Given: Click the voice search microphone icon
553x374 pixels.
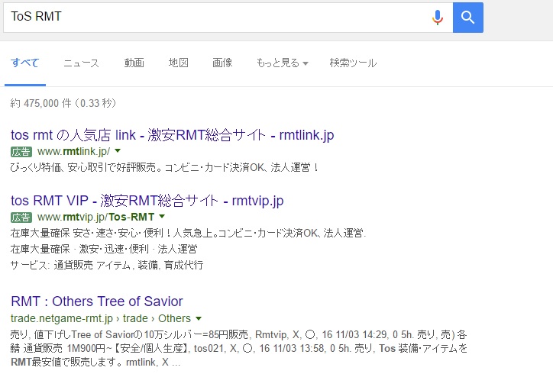Looking at the screenshot, I should [438, 18].
